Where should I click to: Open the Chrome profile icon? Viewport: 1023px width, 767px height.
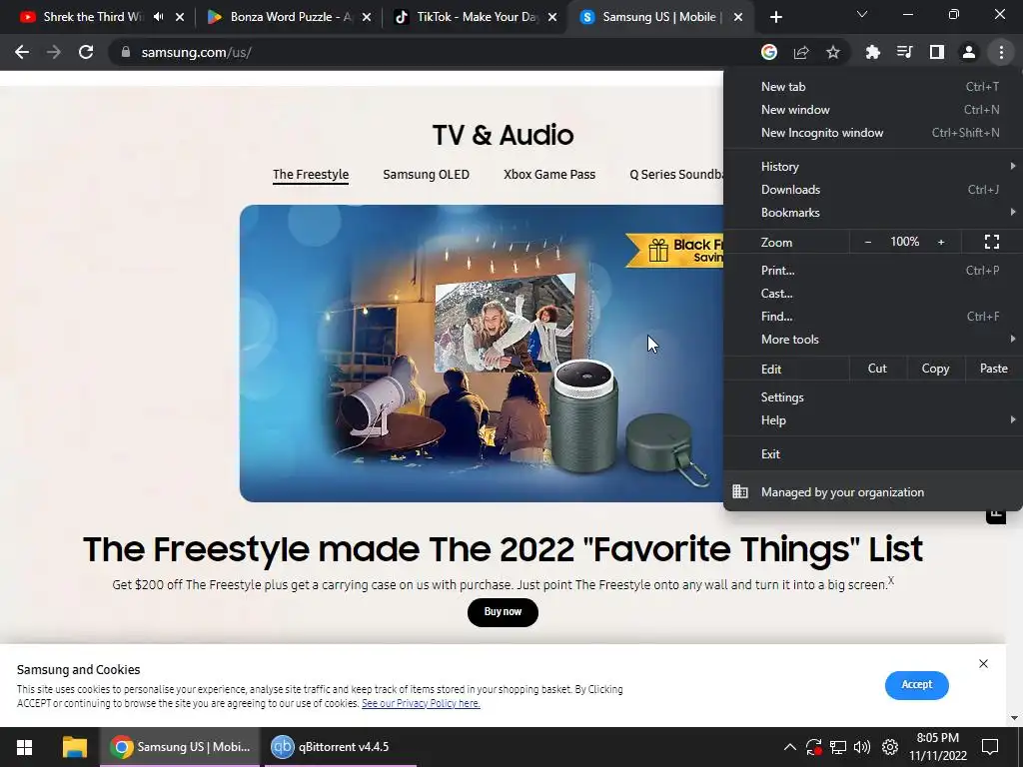[969, 52]
